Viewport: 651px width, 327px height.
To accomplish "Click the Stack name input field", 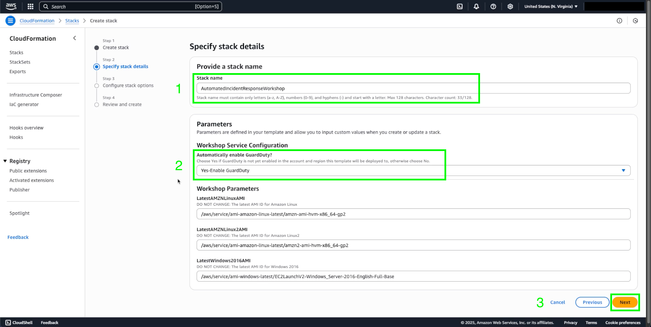I will [x=413, y=88].
